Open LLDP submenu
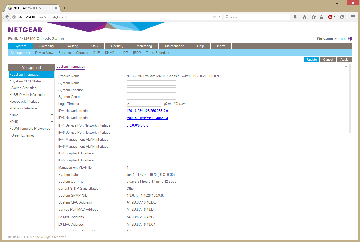Image resolution: width=360 pixels, height=242 pixels. point(124,53)
